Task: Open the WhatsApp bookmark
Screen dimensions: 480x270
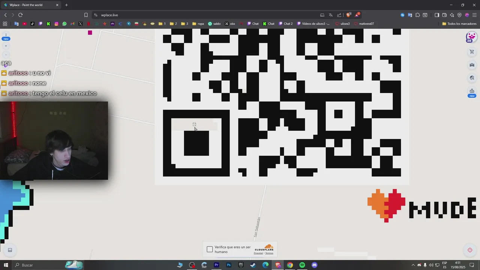Action: 64,24
